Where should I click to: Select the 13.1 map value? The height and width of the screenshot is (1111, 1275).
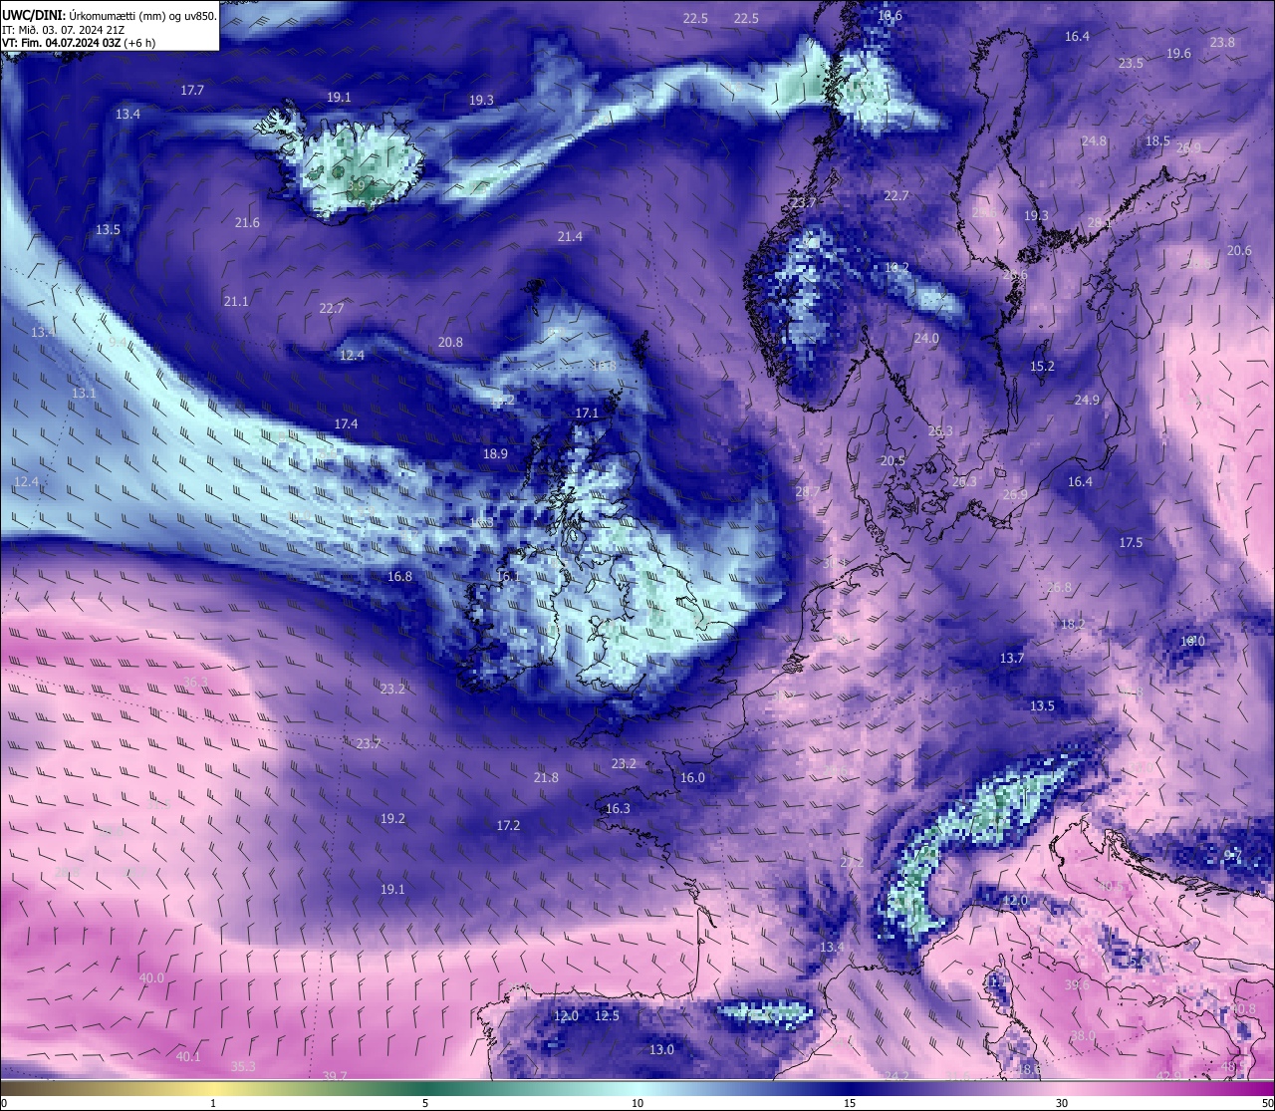pyautogui.click(x=84, y=394)
